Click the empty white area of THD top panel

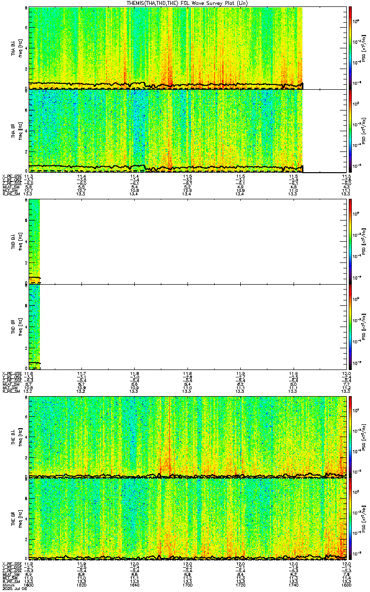[193, 242]
